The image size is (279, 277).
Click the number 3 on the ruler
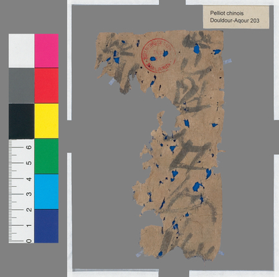pyautogui.click(x=29, y=194)
